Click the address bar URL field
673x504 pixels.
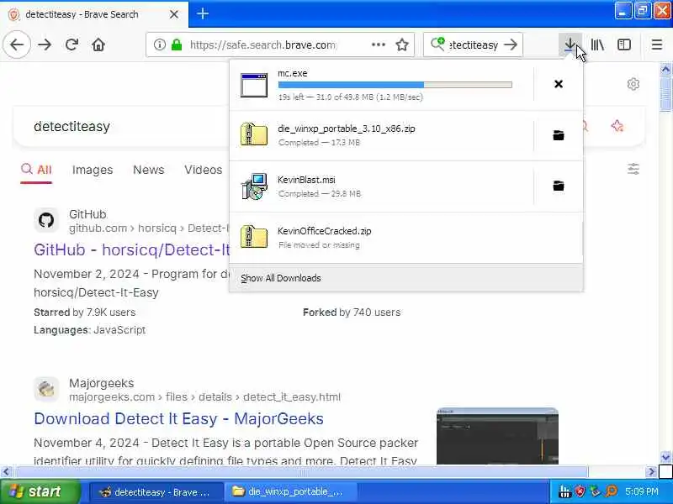(x=262, y=45)
